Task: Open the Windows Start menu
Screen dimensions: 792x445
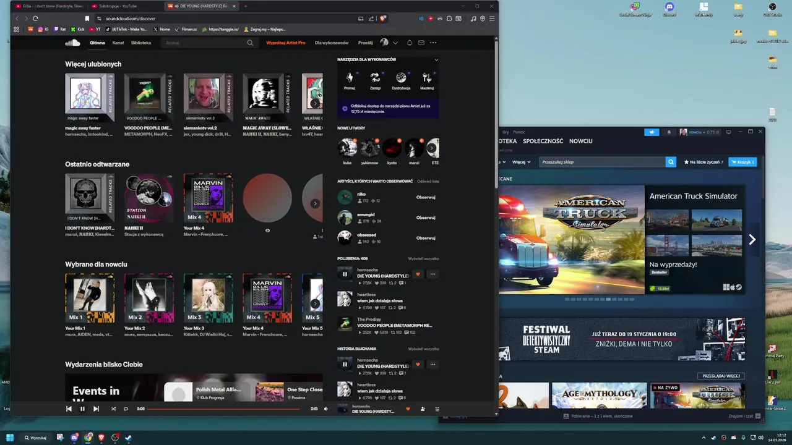Action: coord(10,438)
